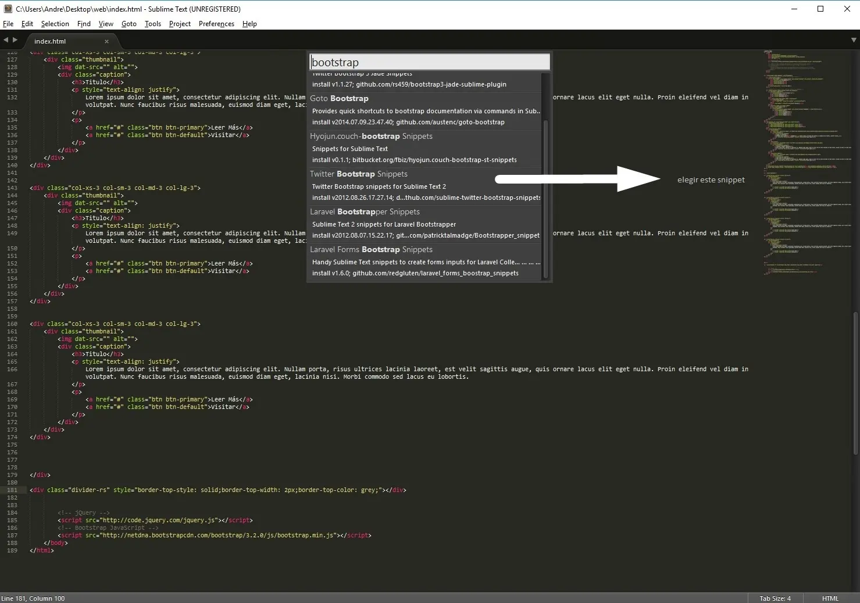This screenshot has width=860, height=603.
Task: Click the closing </html> tag on line 189
Action: (42, 550)
